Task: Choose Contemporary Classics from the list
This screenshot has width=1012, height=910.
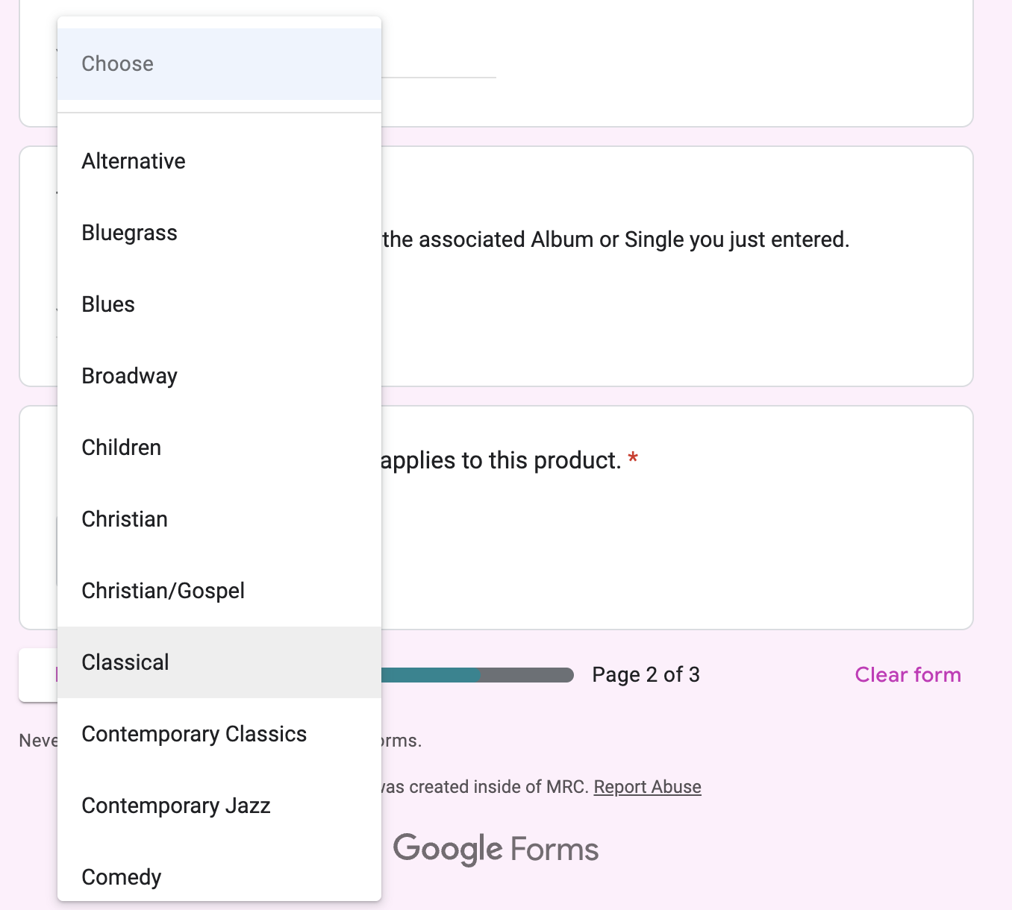Action: pyautogui.click(x=219, y=734)
